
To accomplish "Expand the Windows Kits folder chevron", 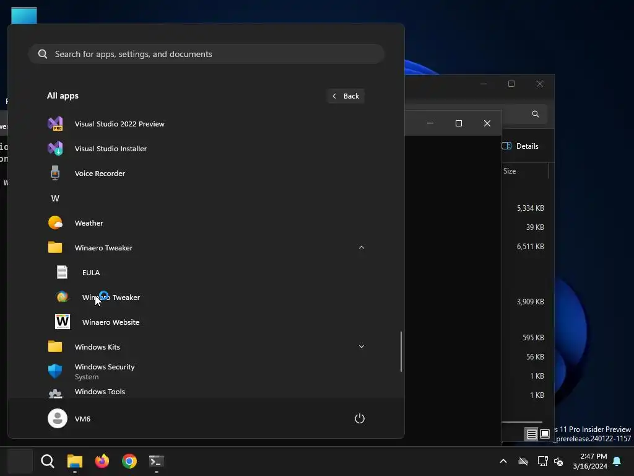I will pos(362,346).
